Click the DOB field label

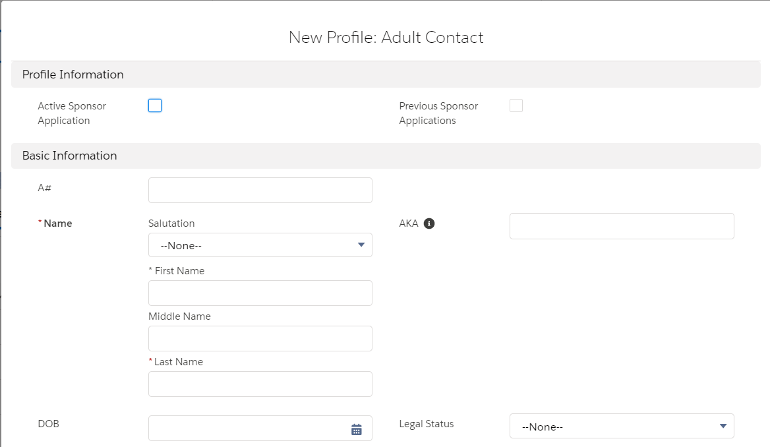pyautogui.click(x=49, y=424)
